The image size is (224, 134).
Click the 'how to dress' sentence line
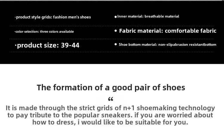point(110,122)
